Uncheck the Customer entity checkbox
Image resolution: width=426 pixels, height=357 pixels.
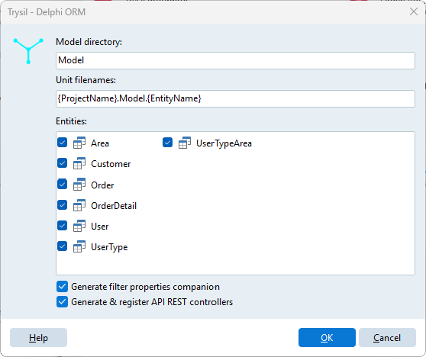pyautogui.click(x=62, y=163)
